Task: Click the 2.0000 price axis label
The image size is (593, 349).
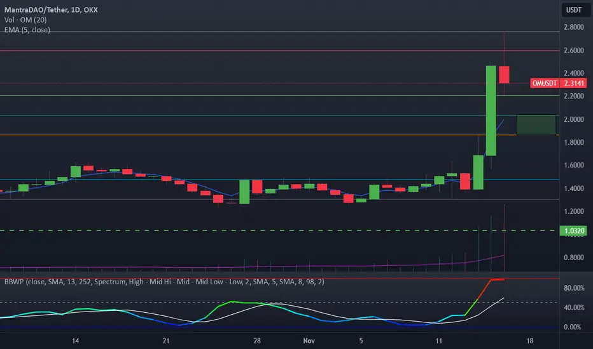Action: (x=574, y=119)
